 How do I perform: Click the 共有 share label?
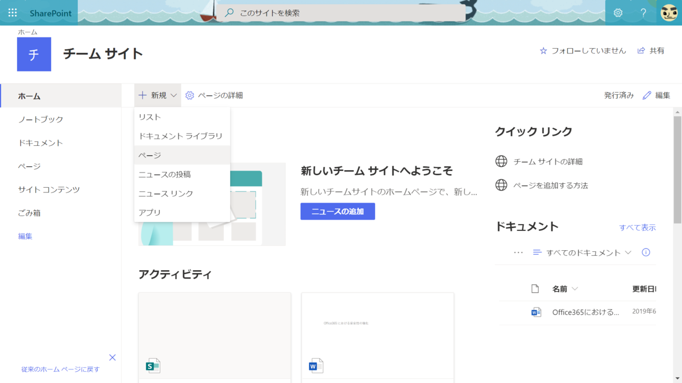tap(657, 50)
